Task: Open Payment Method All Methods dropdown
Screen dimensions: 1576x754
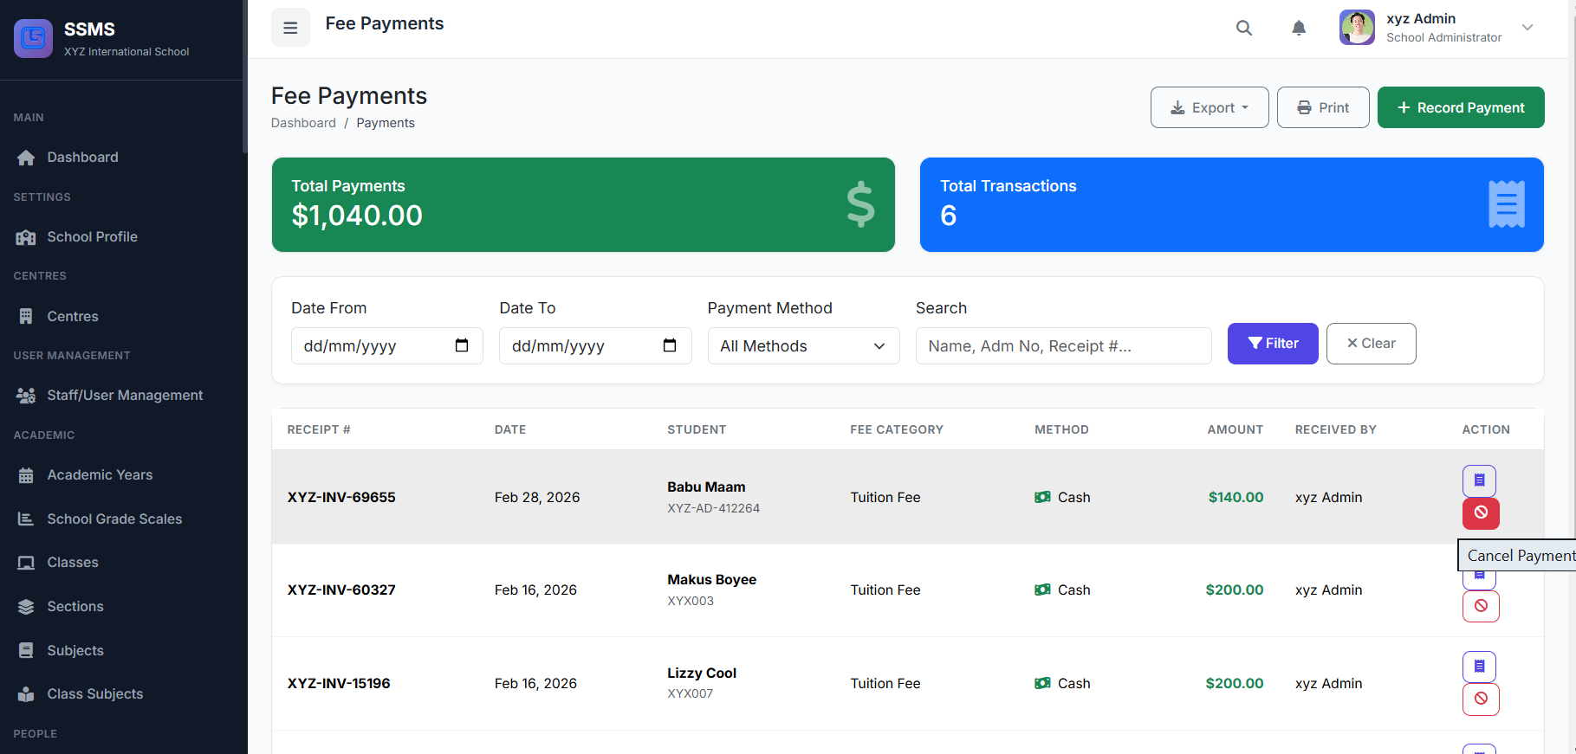Action: (x=803, y=346)
